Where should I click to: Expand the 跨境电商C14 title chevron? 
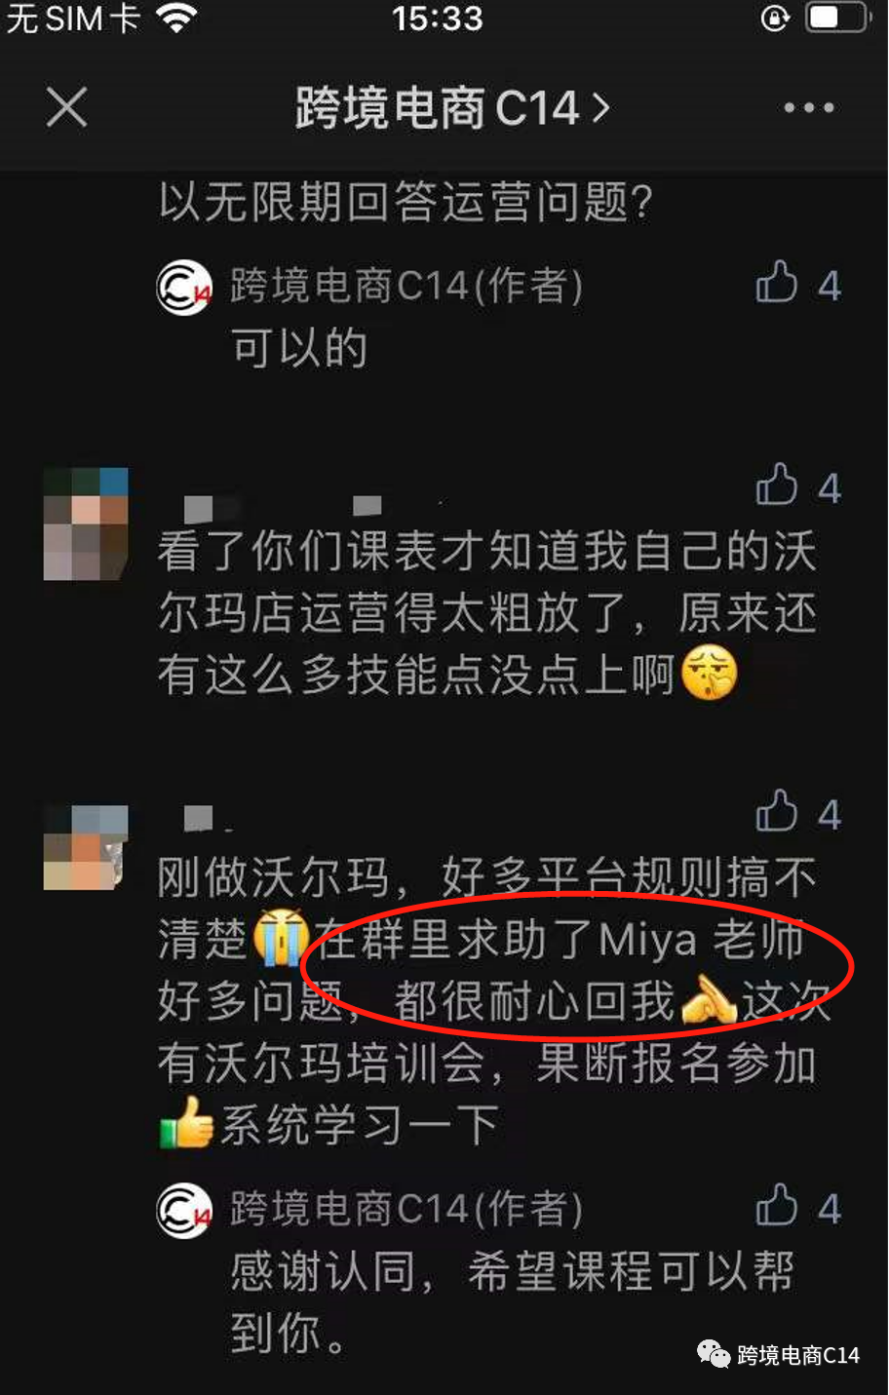tap(601, 107)
